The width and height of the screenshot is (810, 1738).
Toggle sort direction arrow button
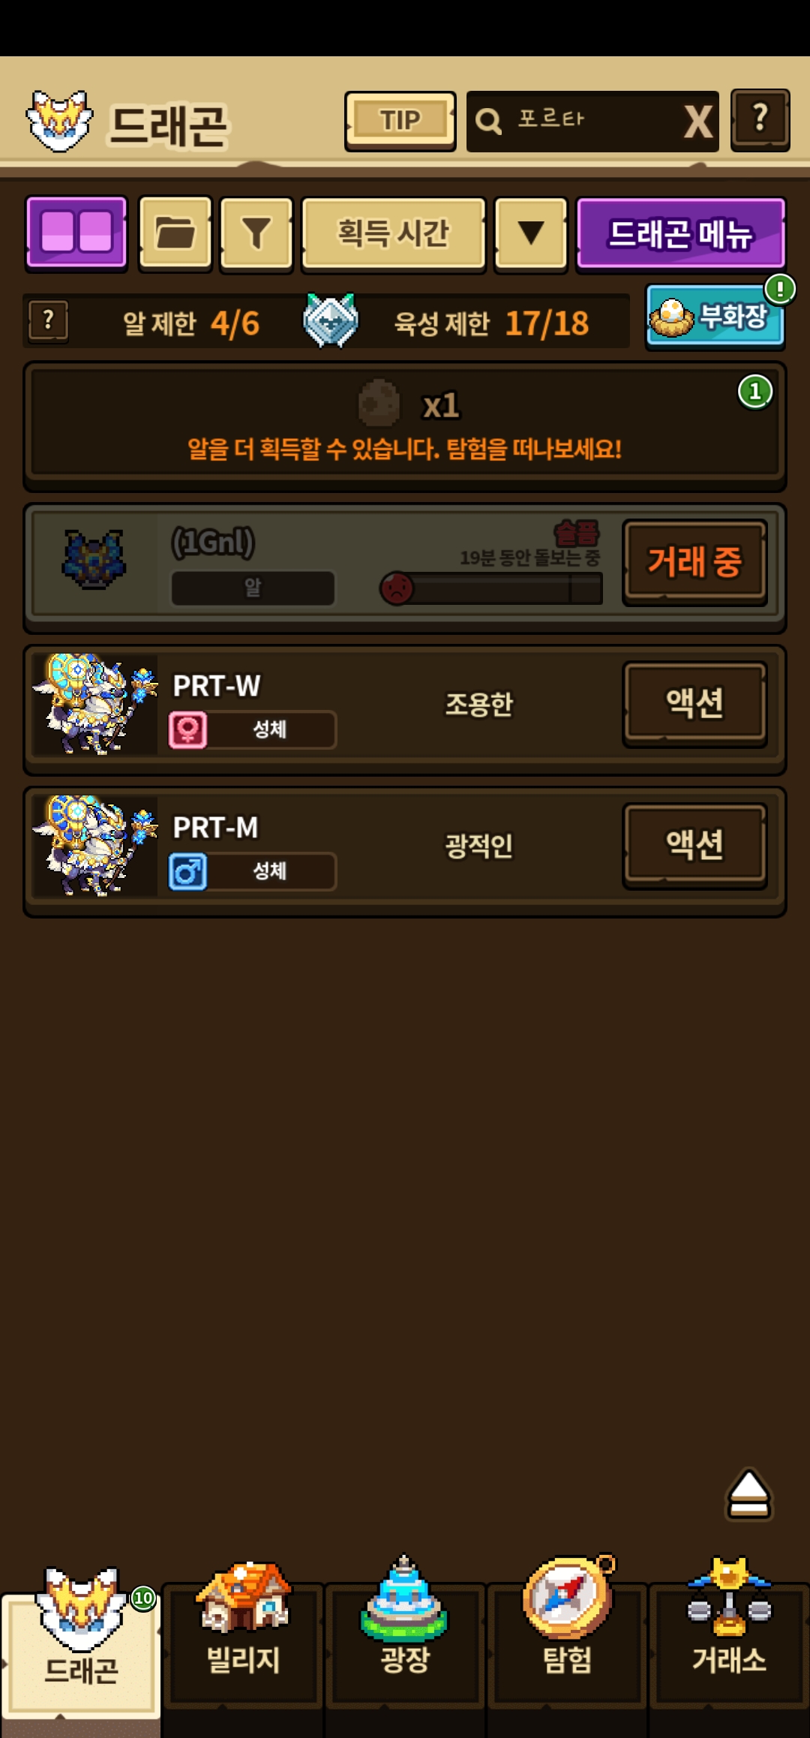click(531, 233)
